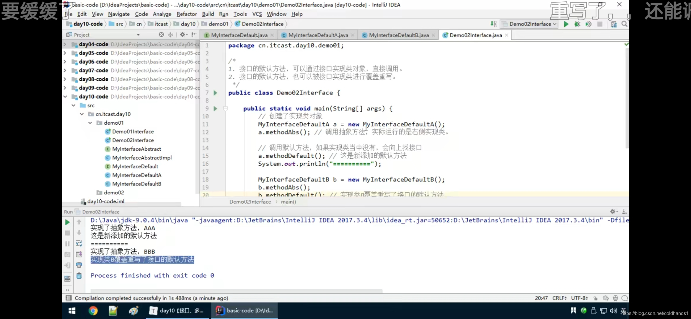The height and width of the screenshot is (319, 691).
Task: Pause output in the Run panel
Action: point(67,244)
